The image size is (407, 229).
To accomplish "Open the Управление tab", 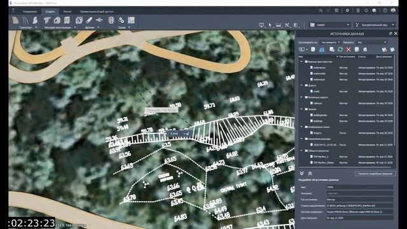I will 30,11.
